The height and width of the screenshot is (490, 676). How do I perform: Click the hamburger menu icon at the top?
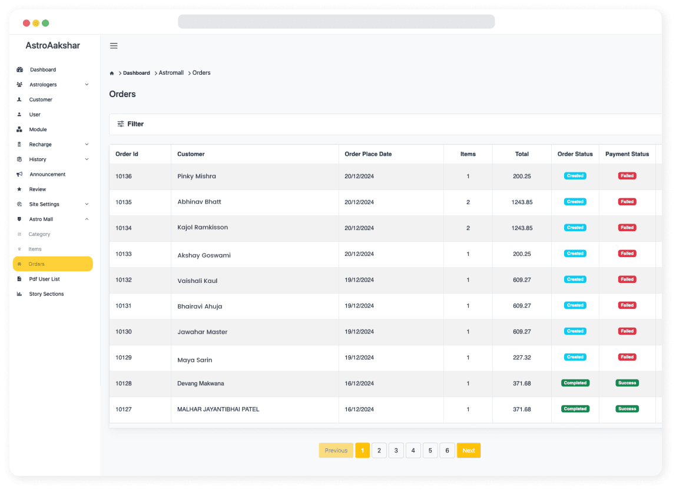[x=114, y=45]
